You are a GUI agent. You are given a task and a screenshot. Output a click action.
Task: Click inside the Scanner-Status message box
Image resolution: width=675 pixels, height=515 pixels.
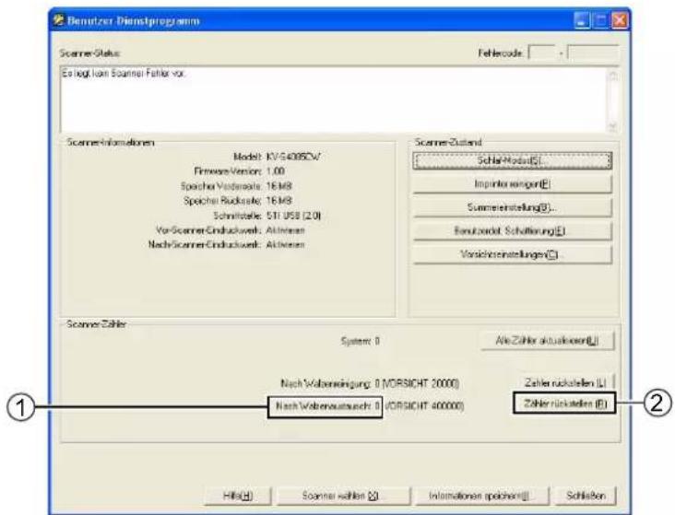(x=334, y=99)
